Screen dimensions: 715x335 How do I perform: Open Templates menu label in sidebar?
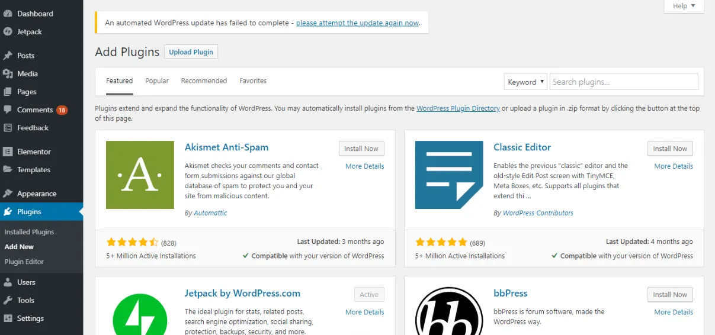click(x=34, y=170)
